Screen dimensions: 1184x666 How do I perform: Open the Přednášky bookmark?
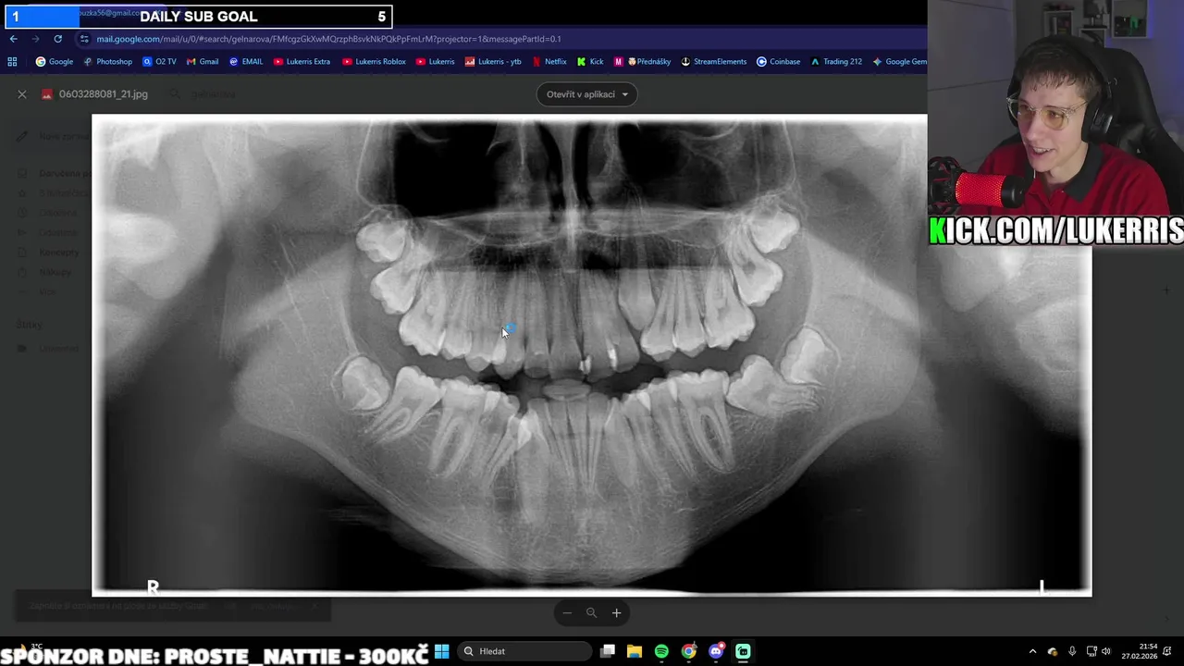tap(643, 62)
